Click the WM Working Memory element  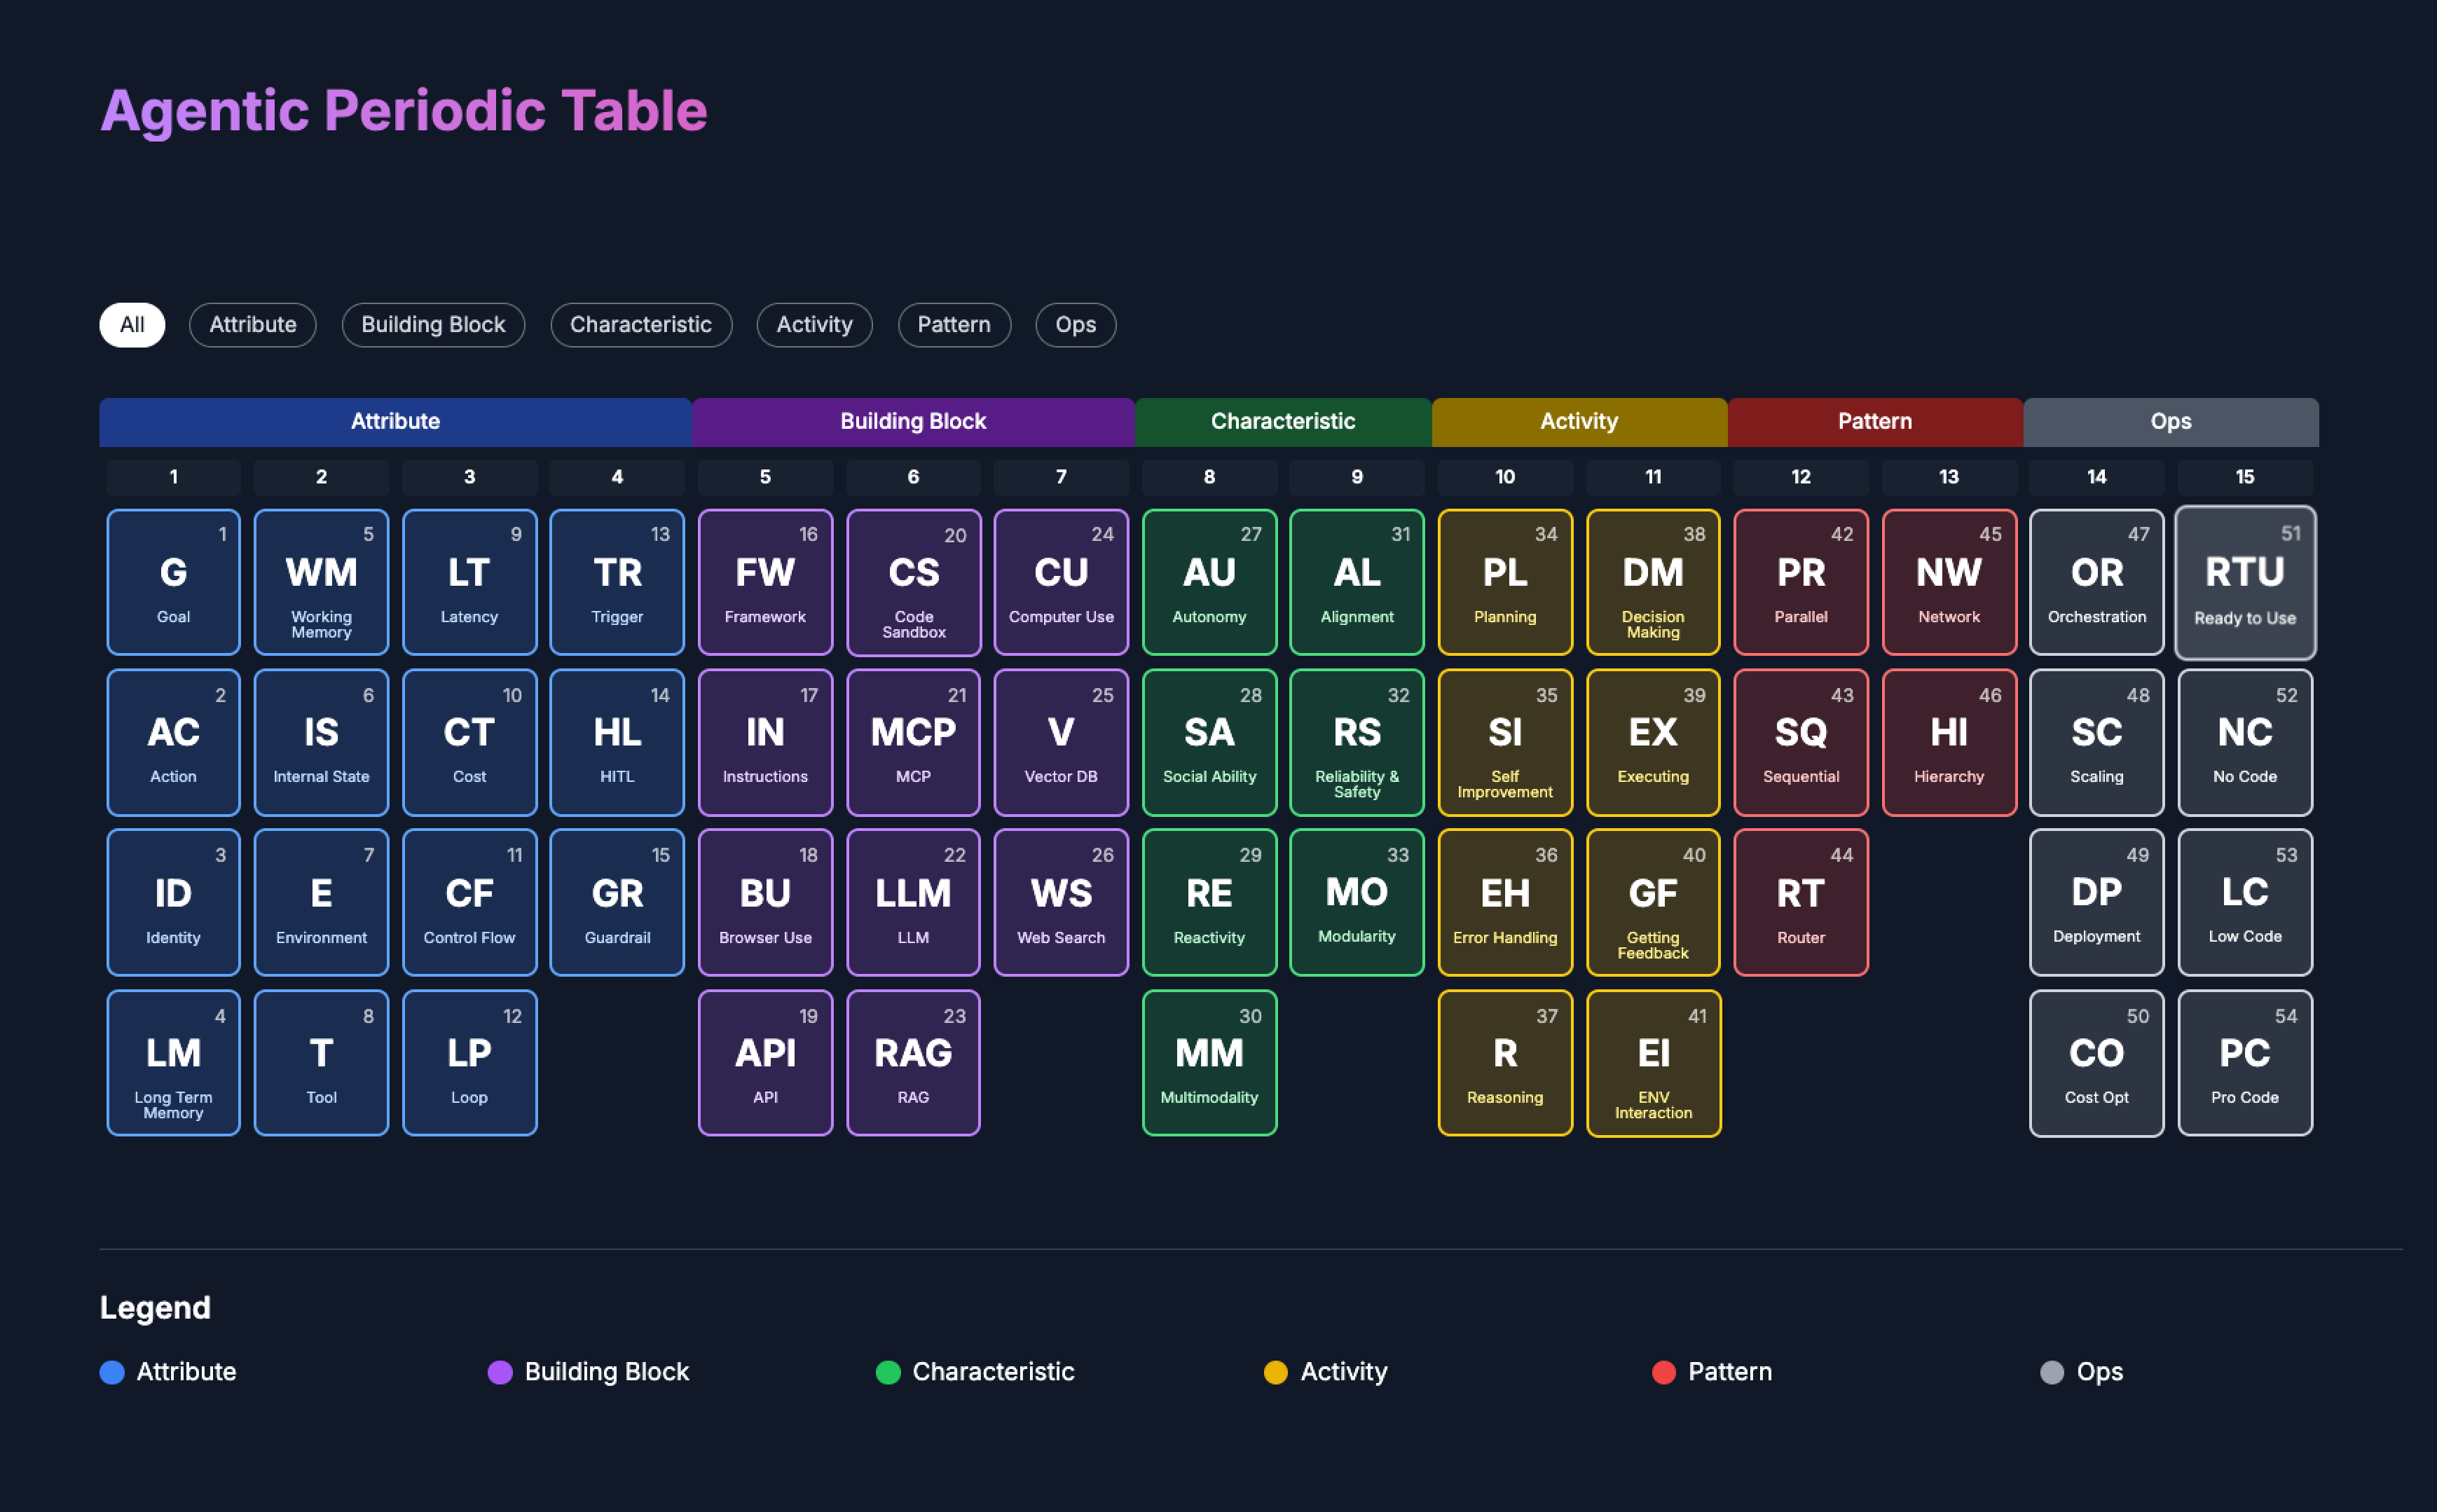(x=321, y=582)
